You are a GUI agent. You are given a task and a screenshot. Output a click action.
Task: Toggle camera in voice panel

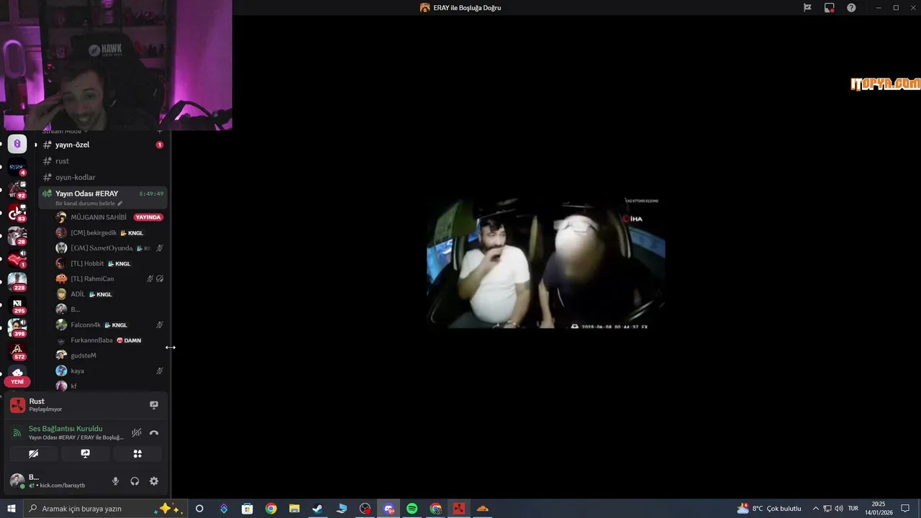click(x=33, y=454)
